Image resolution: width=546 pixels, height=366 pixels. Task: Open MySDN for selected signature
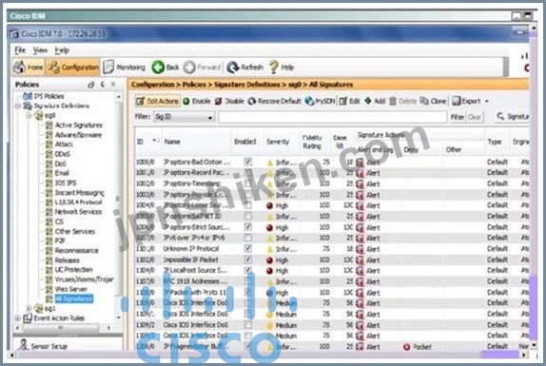321,101
